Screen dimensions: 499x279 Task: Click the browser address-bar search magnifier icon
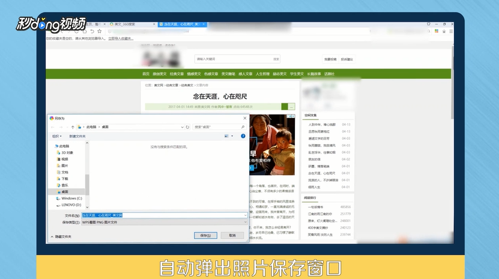tap(429, 31)
